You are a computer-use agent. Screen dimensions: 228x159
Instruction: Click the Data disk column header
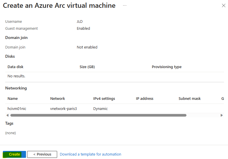pos(15,67)
